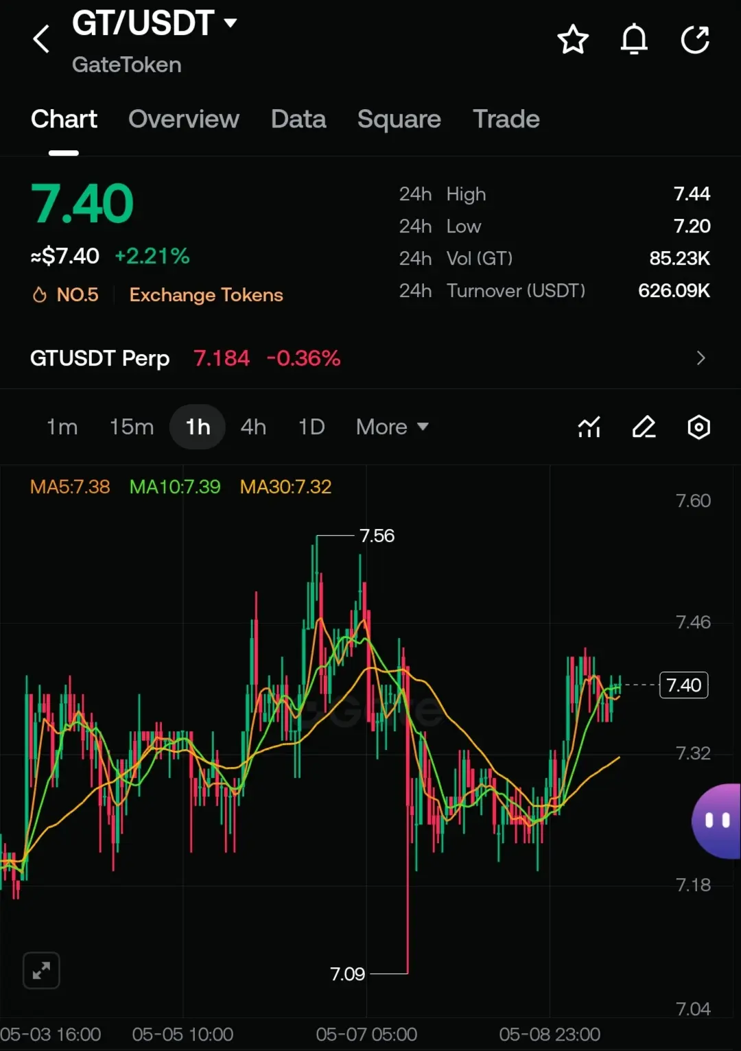Select the 4h timeframe
The width and height of the screenshot is (741, 1051).
[253, 427]
